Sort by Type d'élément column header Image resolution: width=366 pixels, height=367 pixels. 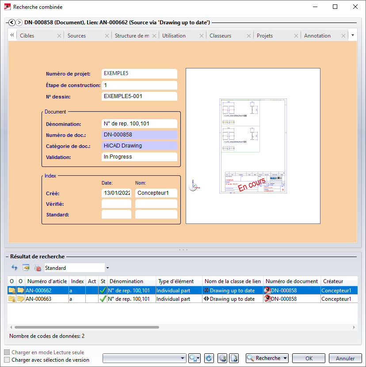coord(179,281)
